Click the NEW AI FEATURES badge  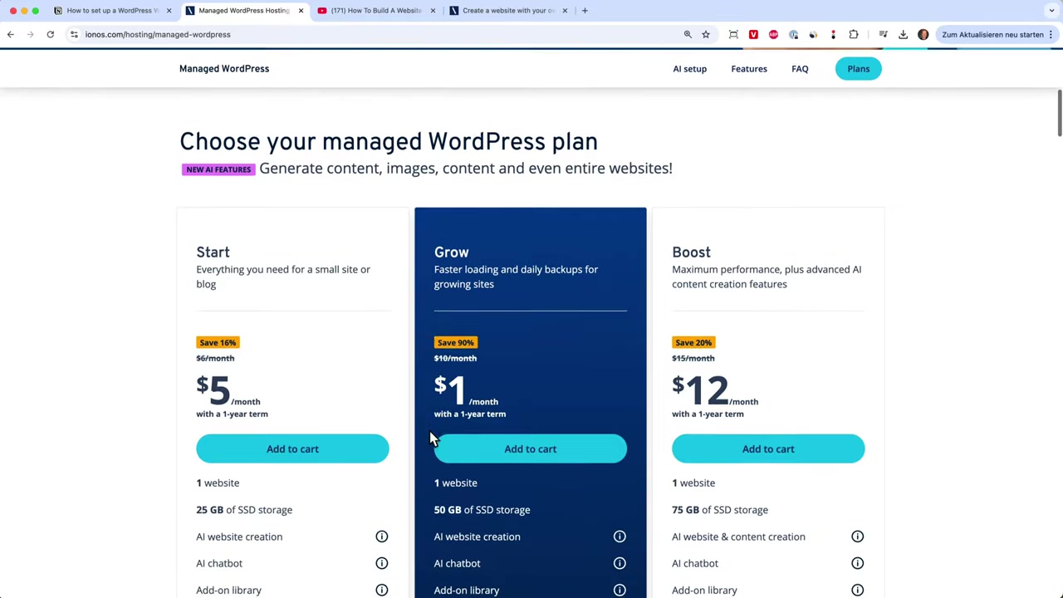[218, 169]
